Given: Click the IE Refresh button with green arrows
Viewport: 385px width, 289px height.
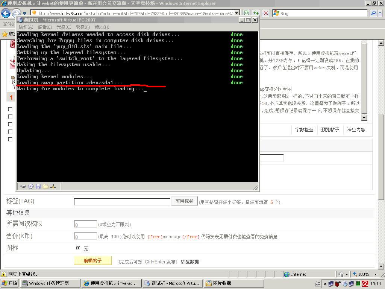Looking at the screenshot, I should pos(256,13).
